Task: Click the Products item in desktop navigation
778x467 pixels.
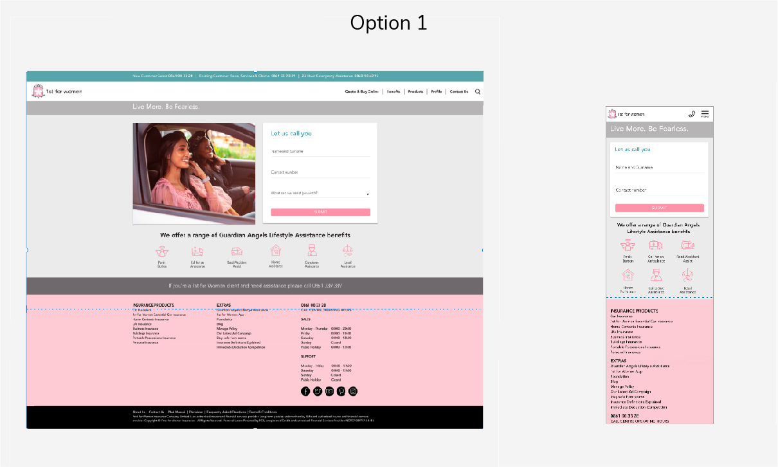Action: coord(415,91)
